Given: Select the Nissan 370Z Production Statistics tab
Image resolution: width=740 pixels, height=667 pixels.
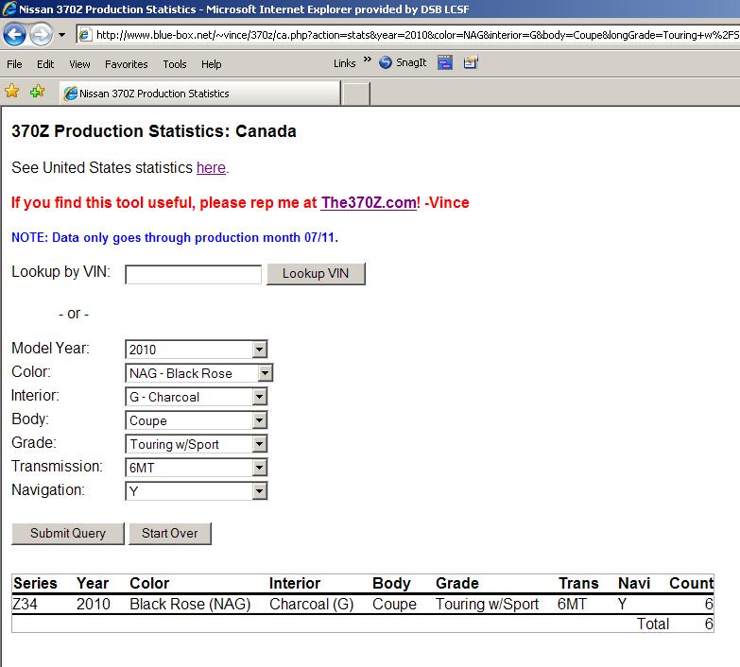Looking at the screenshot, I should pos(199,94).
